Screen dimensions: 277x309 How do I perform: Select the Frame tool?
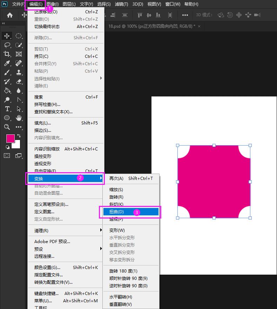click(19, 54)
